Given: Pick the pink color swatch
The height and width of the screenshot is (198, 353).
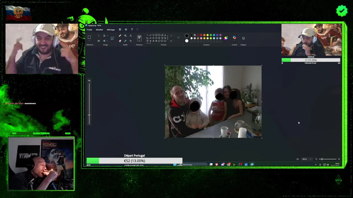Looking at the screenshot, I should tap(201, 38).
